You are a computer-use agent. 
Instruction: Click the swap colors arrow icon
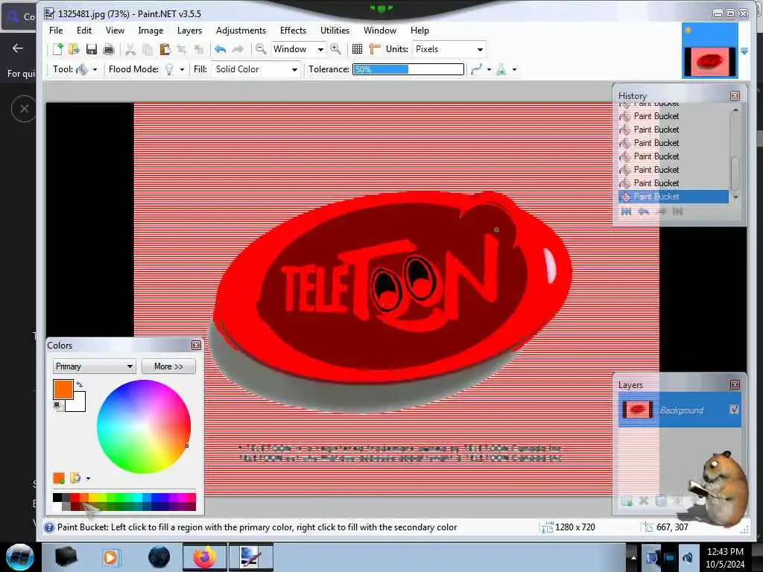pos(80,384)
